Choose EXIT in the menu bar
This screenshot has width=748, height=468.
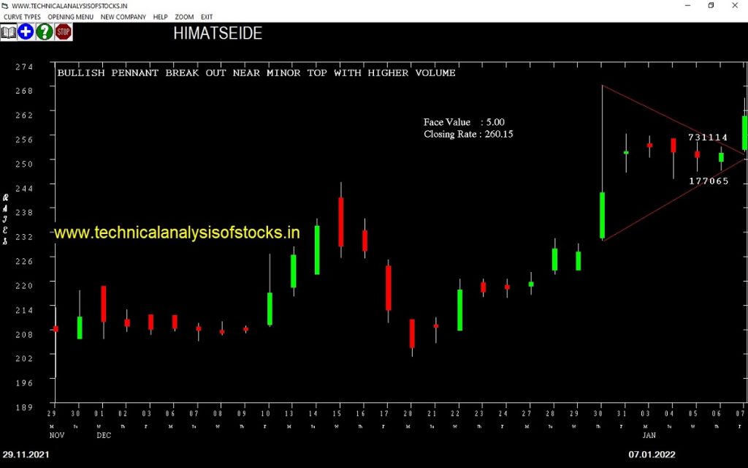pos(207,17)
